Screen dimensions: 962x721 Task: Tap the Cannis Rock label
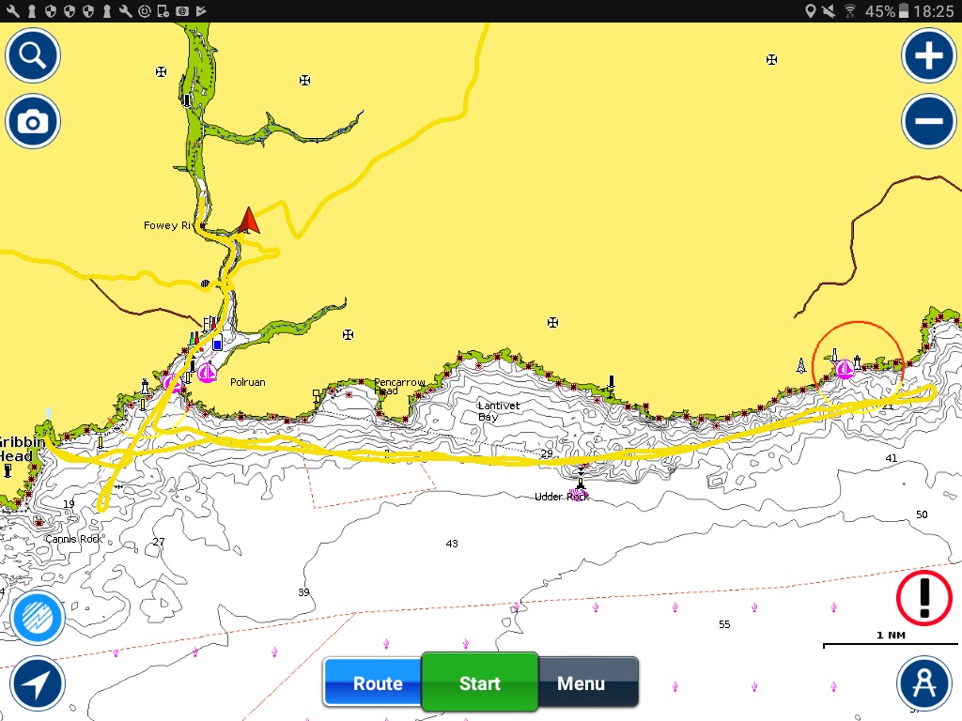(73, 539)
